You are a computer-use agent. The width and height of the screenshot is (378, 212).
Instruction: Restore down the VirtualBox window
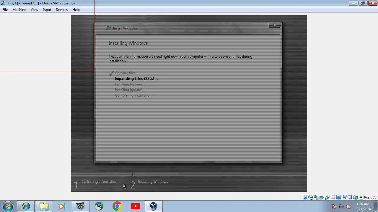[363, 3]
